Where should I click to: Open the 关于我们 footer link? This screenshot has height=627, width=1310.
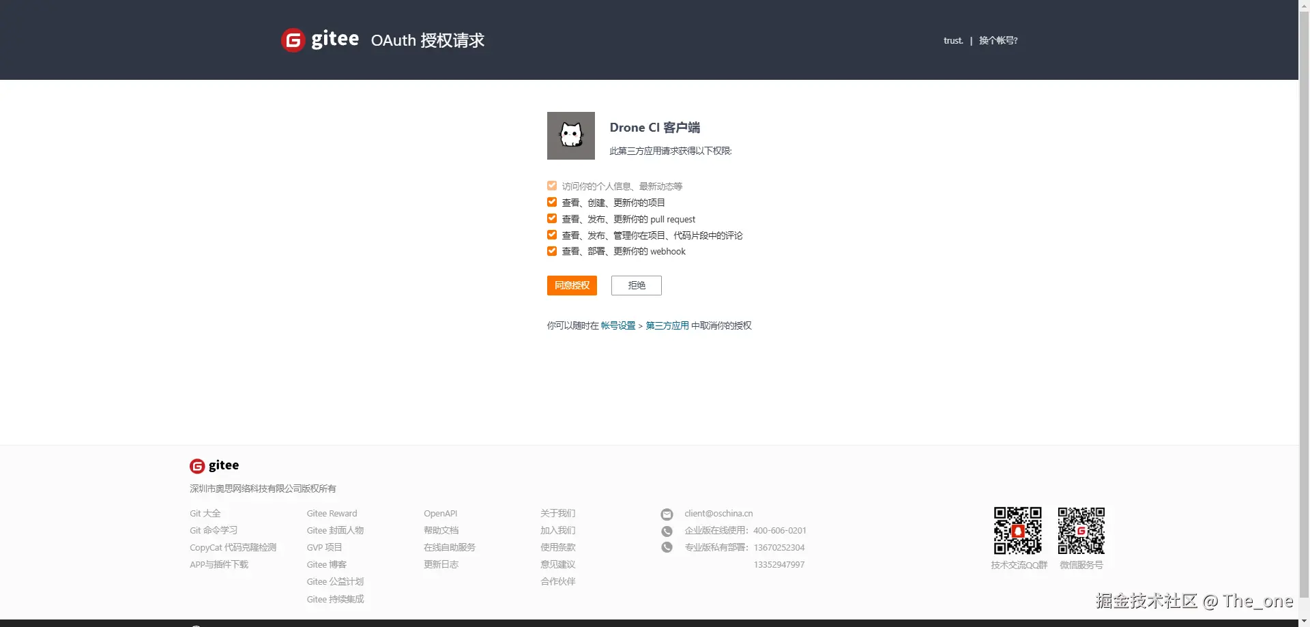coord(558,514)
